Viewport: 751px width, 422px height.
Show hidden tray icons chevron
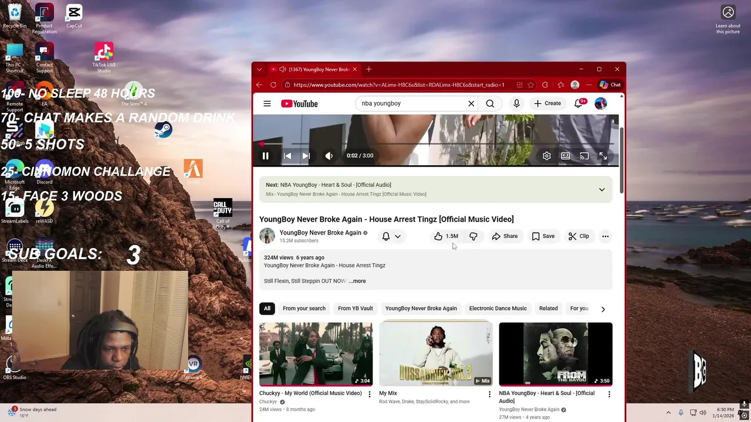click(668, 413)
